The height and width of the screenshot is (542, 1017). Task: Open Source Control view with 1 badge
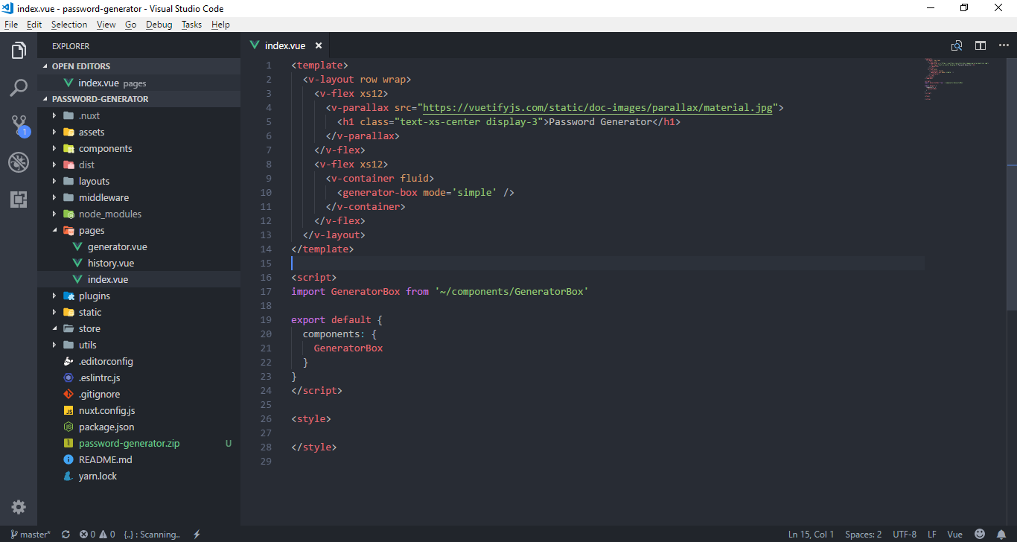[19, 125]
